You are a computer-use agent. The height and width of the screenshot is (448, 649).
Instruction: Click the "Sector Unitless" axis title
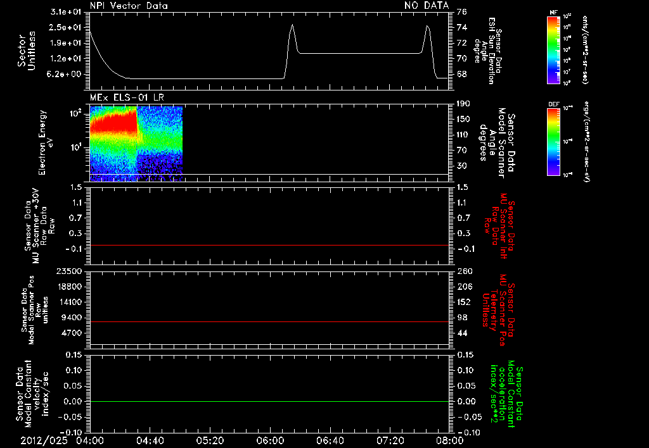tap(27, 51)
